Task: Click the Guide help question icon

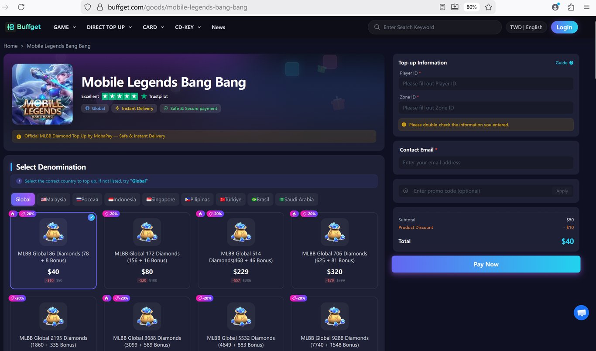Action: (x=571, y=63)
